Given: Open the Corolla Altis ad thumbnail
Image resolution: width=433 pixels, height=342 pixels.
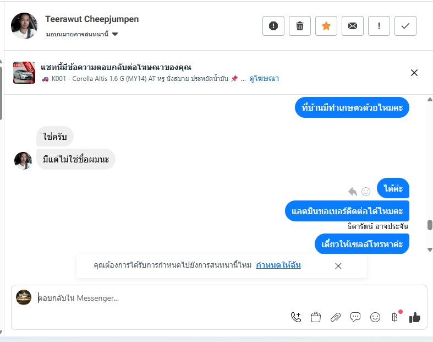Looking at the screenshot, I should click(24, 73).
